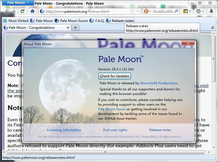
Task: Click the Forward navigation arrow
Action: pos(14,11)
